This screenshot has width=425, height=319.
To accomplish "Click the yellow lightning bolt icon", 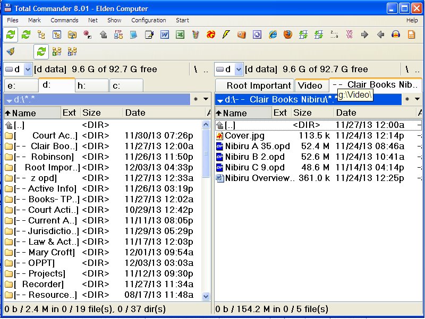I will (x=226, y=35).
